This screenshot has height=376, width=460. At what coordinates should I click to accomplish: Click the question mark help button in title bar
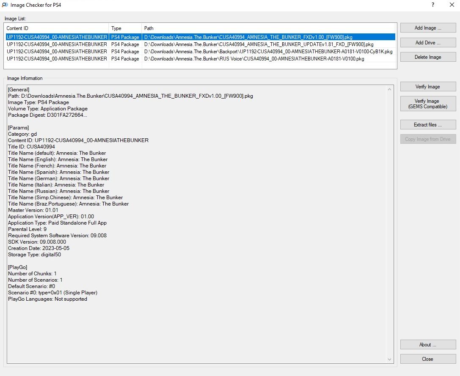[x=433, y=5]
